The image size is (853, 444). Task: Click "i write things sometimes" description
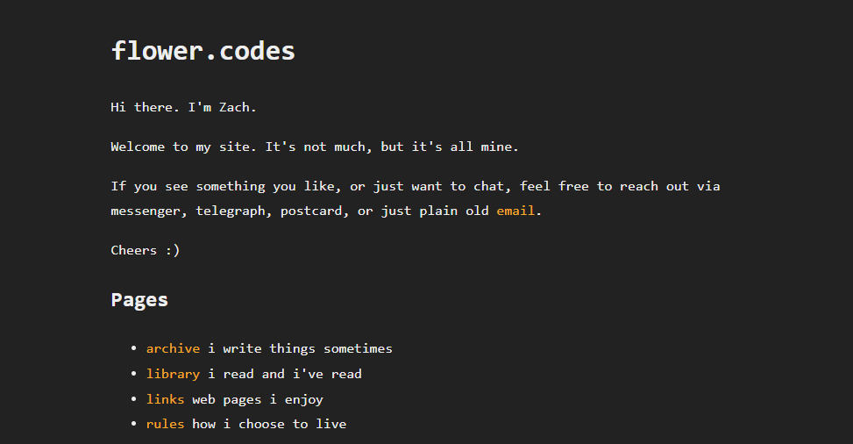pyautogui.click(x=301, y=348)
